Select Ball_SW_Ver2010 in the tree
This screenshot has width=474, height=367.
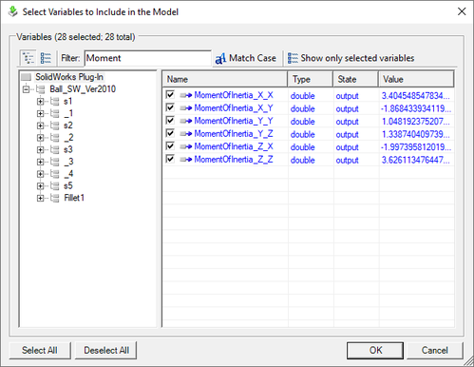tap(83, 89)
